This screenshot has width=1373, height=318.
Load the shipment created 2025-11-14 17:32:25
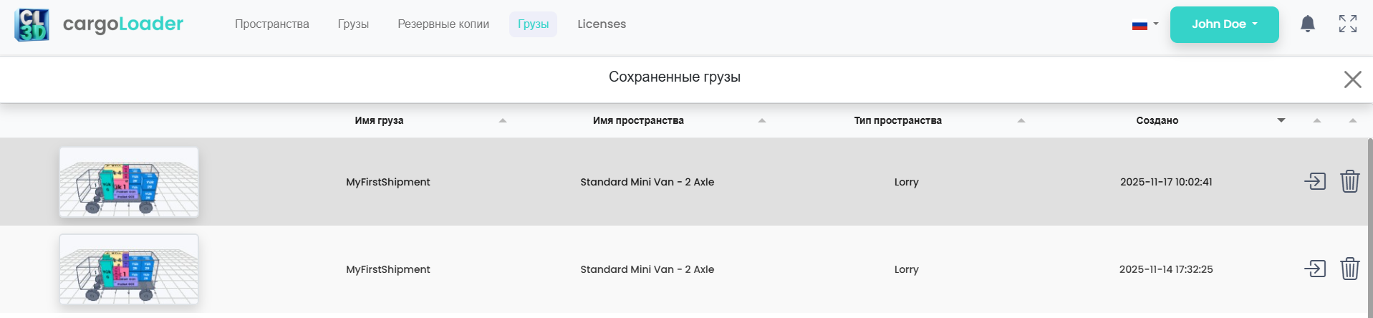(x=1315, y=269)
